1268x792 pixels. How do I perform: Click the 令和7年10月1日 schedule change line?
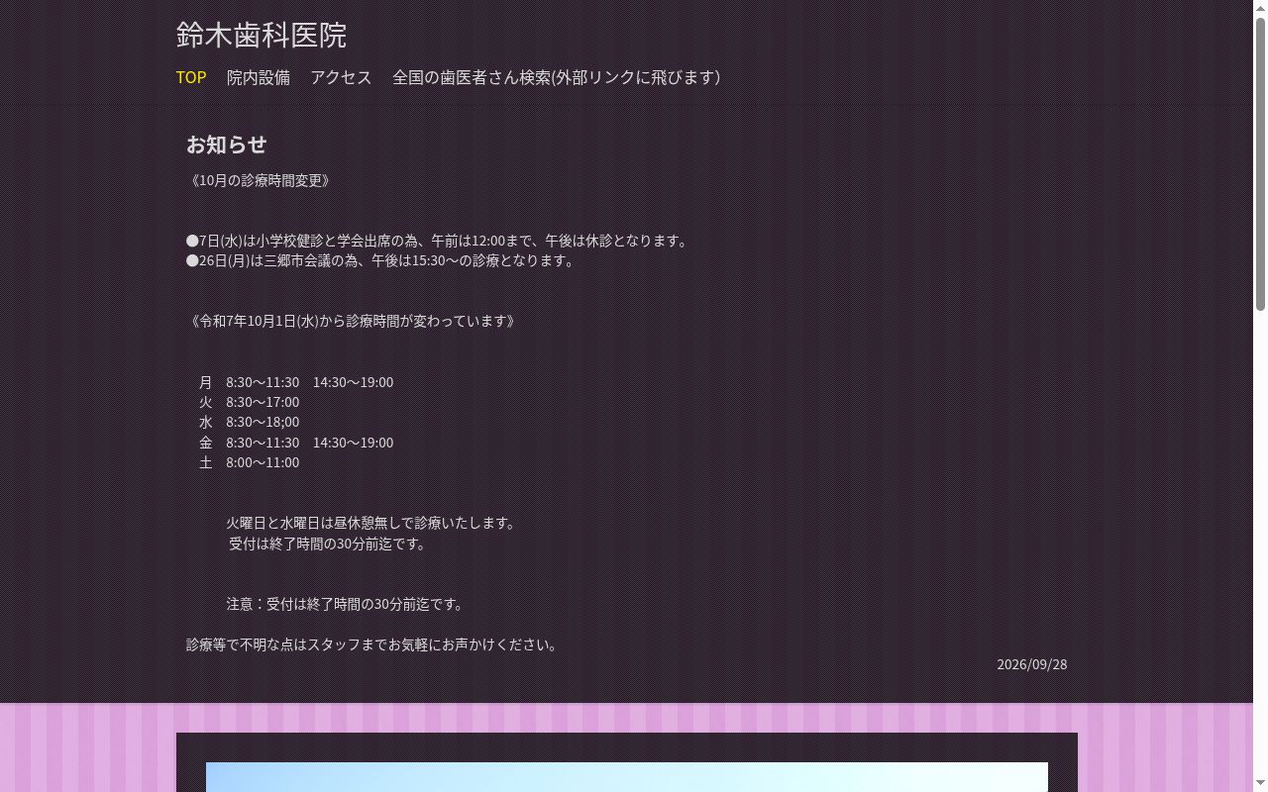(351, 321)
